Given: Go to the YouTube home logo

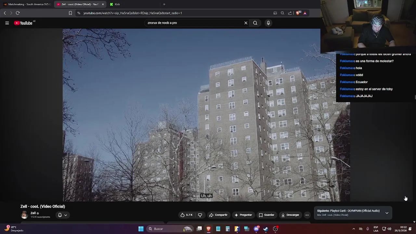Looking at the screenshot, I should (23, 23).
